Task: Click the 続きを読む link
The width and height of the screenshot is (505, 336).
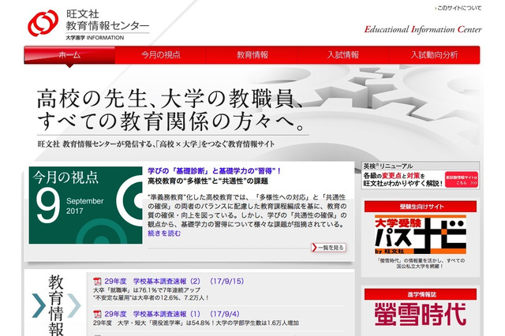Action: (164, 233)
